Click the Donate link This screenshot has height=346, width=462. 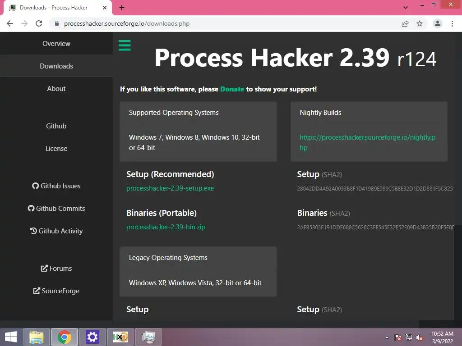[x=232, y=89]
